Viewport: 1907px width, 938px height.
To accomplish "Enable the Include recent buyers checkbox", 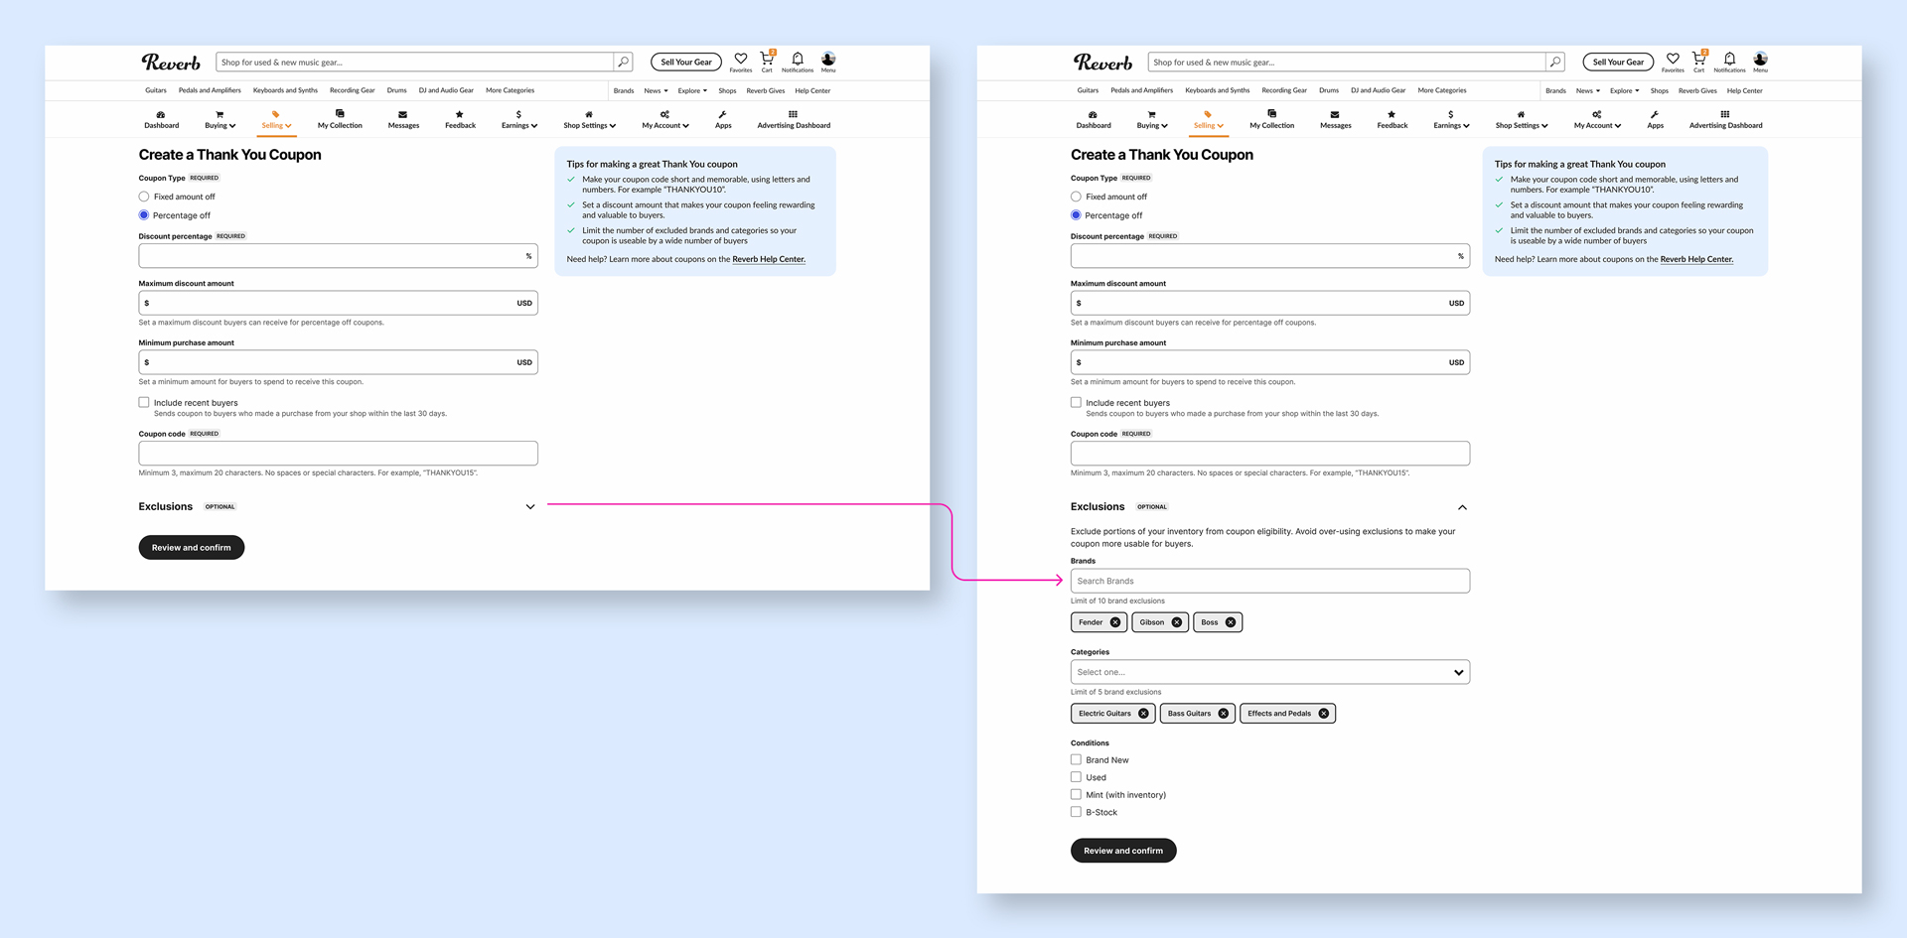I will 143,401.
